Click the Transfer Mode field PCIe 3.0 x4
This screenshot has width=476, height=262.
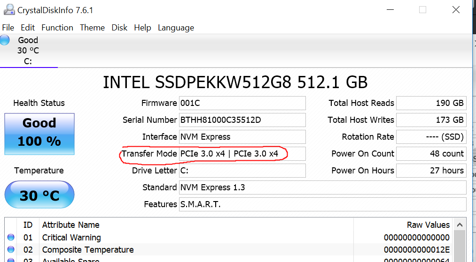[242, 154]
